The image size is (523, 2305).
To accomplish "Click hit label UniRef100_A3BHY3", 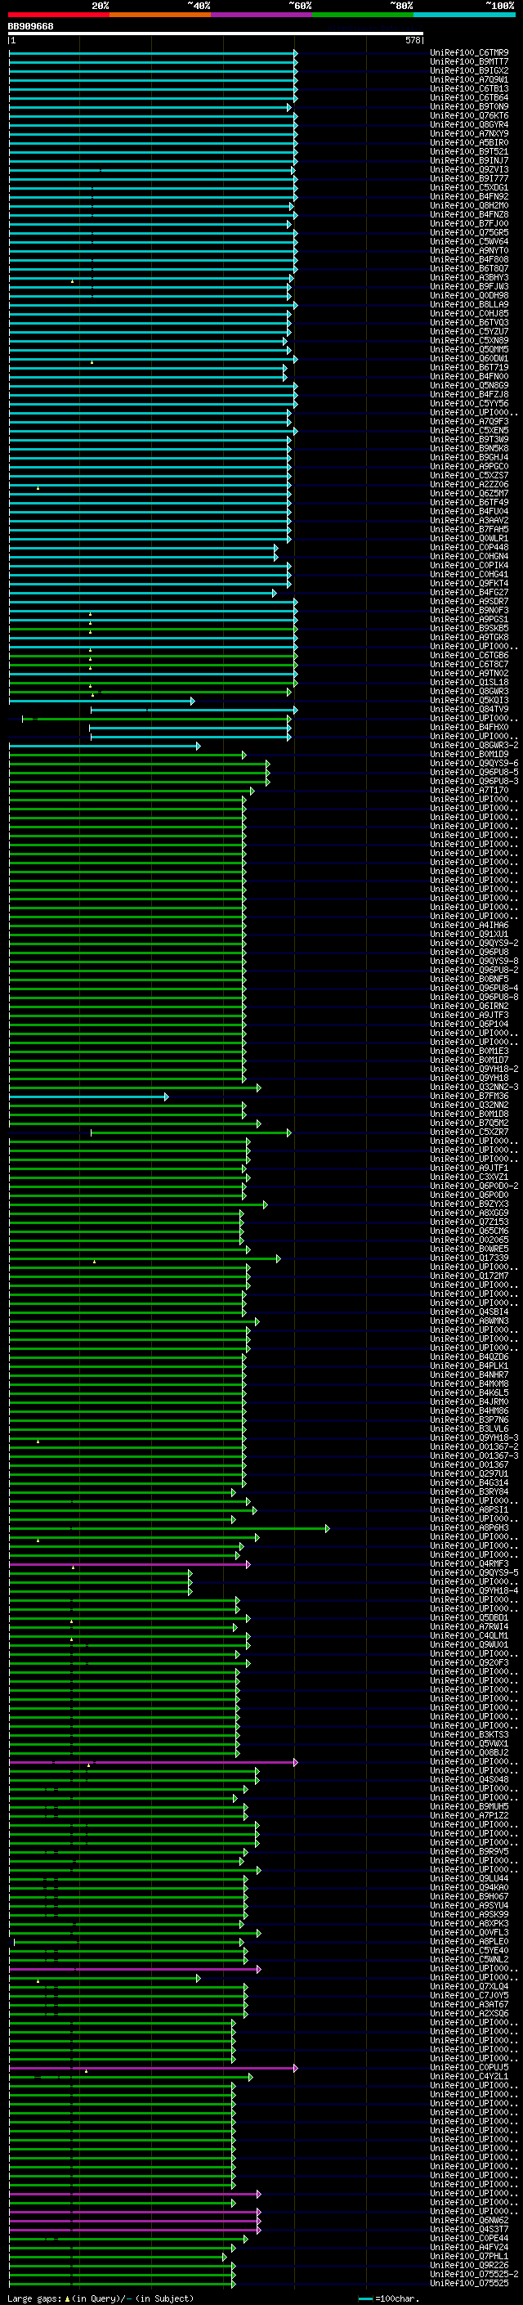I will (469, 277).
